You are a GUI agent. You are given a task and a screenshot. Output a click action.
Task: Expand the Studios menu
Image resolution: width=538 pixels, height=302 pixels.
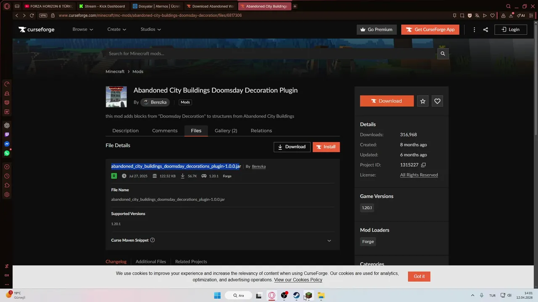[151, 29]
